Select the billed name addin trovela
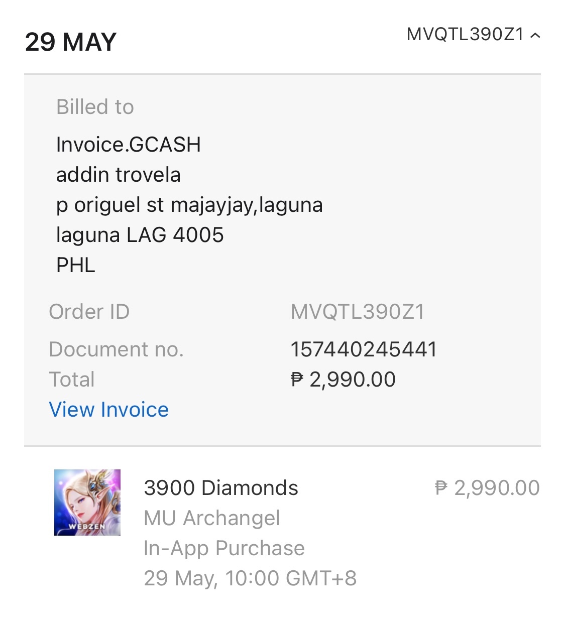565x622 pixels. pyautogui.click(x=118, y=175)
